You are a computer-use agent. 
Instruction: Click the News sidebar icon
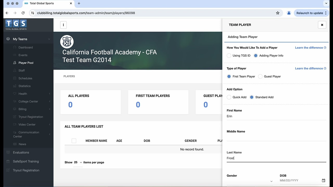15,144
